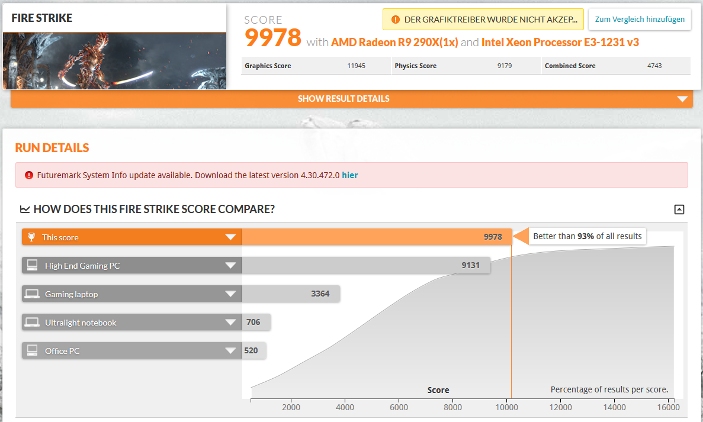
Task: Click the Fire Strike title text
Action: point(42,18)
